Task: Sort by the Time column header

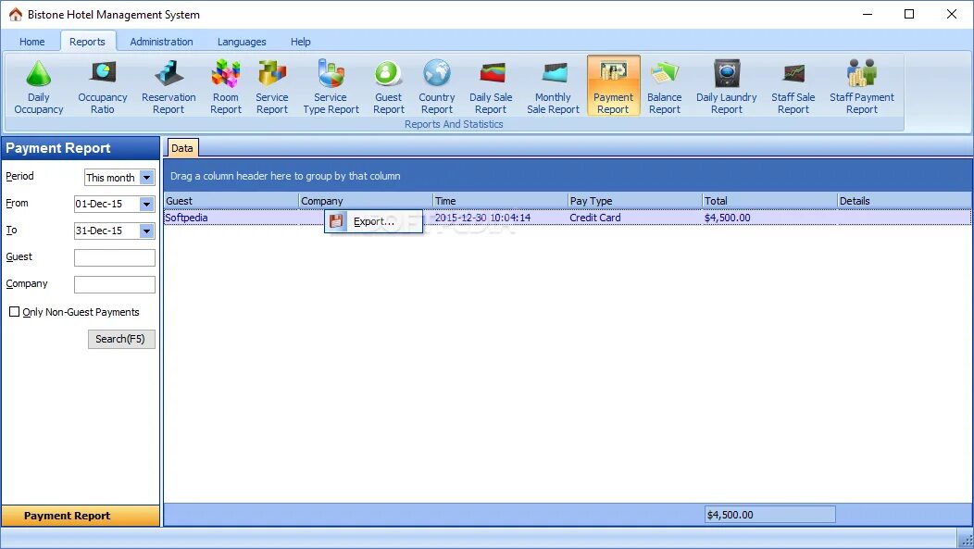Action: pyautogui.click(x=500, y=201)
